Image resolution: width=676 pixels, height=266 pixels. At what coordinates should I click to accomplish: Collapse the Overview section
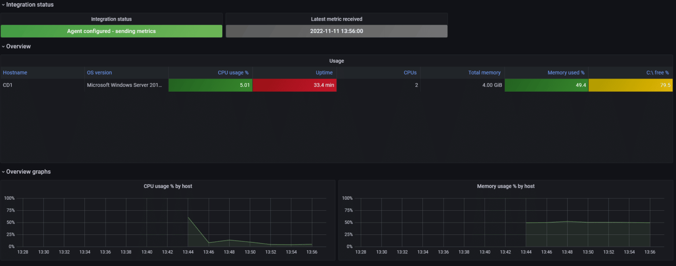(3, 46)
